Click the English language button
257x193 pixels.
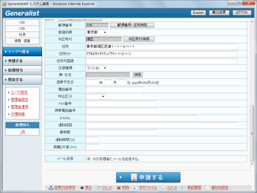click(x=198, y=13)
